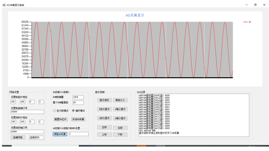
Task: Focus the second octet field of 设置目的IP地址
Action: 22,122
